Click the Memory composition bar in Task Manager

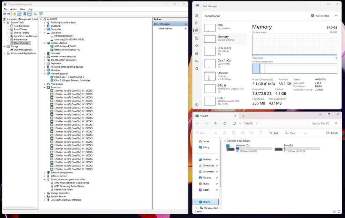[295, 68]
